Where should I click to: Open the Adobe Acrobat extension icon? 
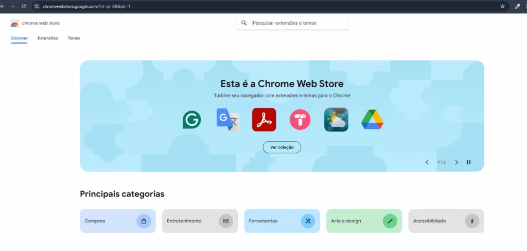click(x=264, y=120)
